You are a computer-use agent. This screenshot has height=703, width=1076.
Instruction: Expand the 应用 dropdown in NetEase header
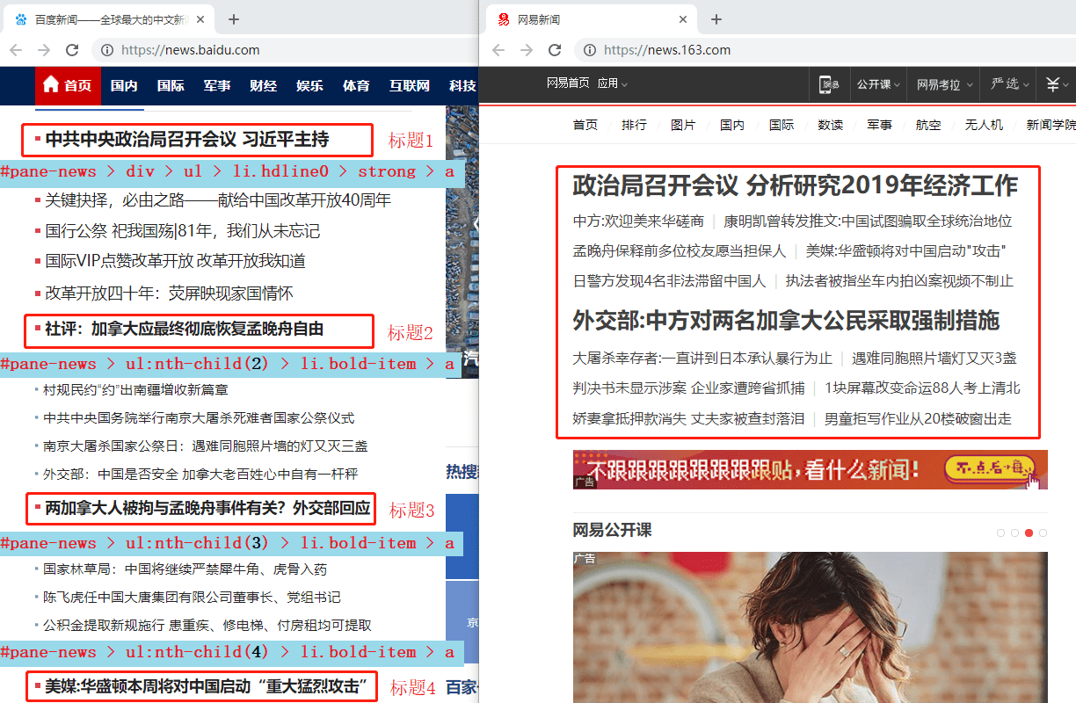pos(612,83)
